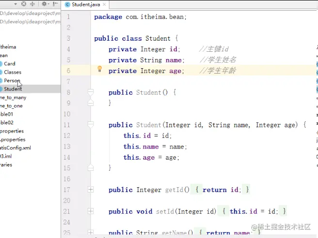Click 'com.itheima.bean' on line 1
Viewport: 318px width, 238px height.
[x=155, y=17]
